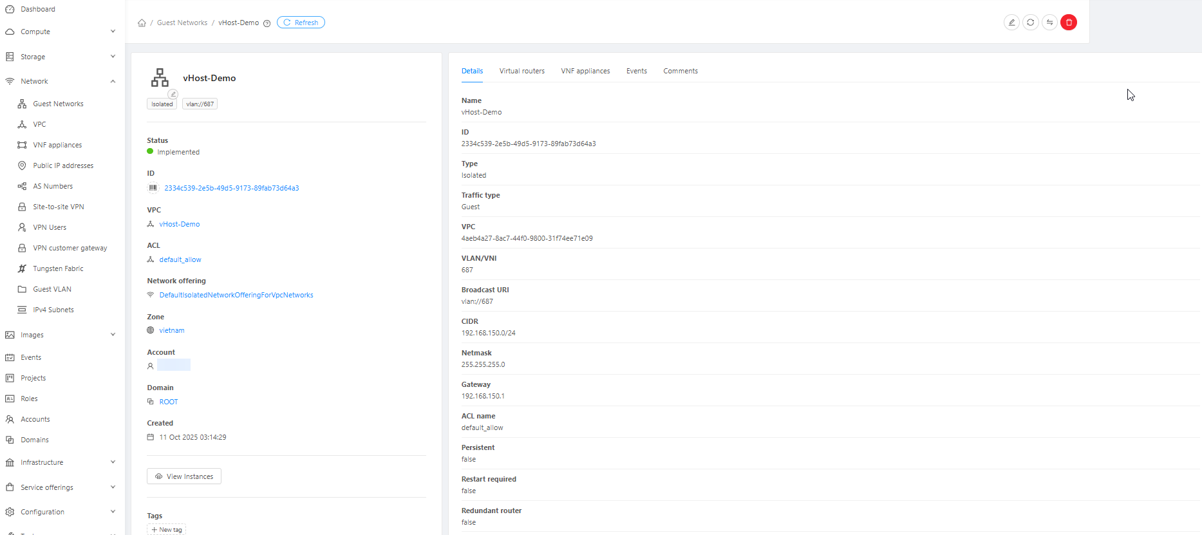Click the View Instances button
Viewport: 1202px width, 535px height.
pos(184,476)
